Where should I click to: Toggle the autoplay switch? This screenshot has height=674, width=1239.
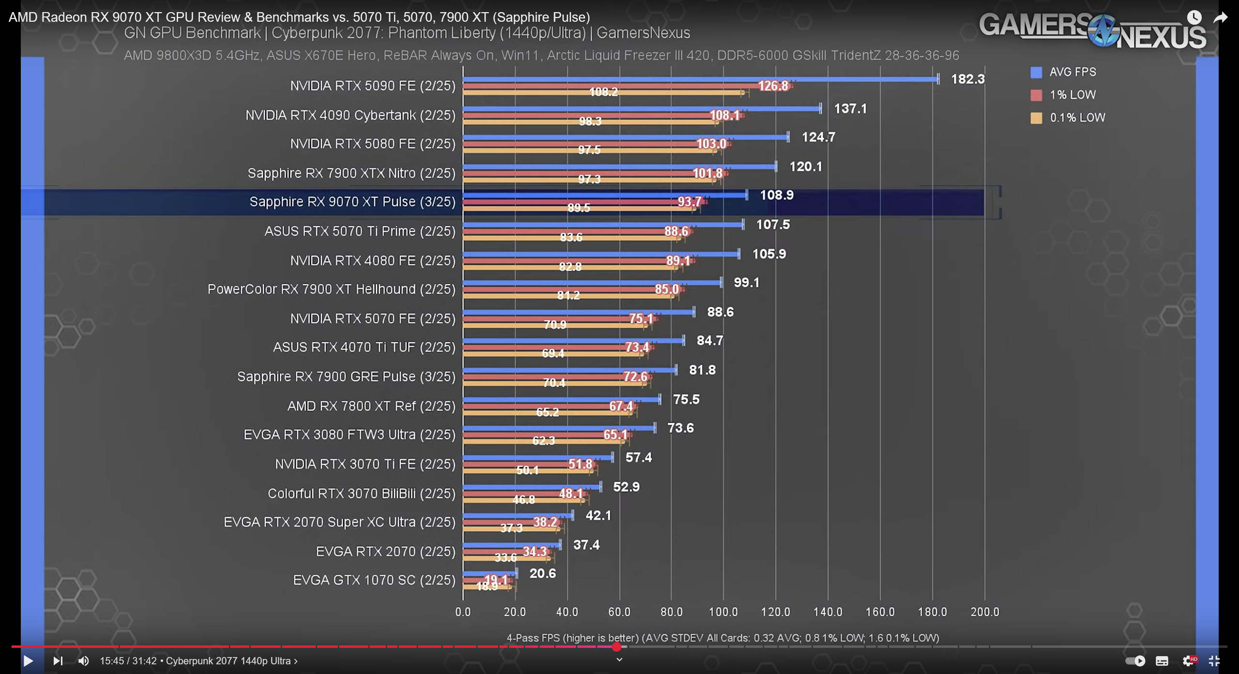[1135, 661]
